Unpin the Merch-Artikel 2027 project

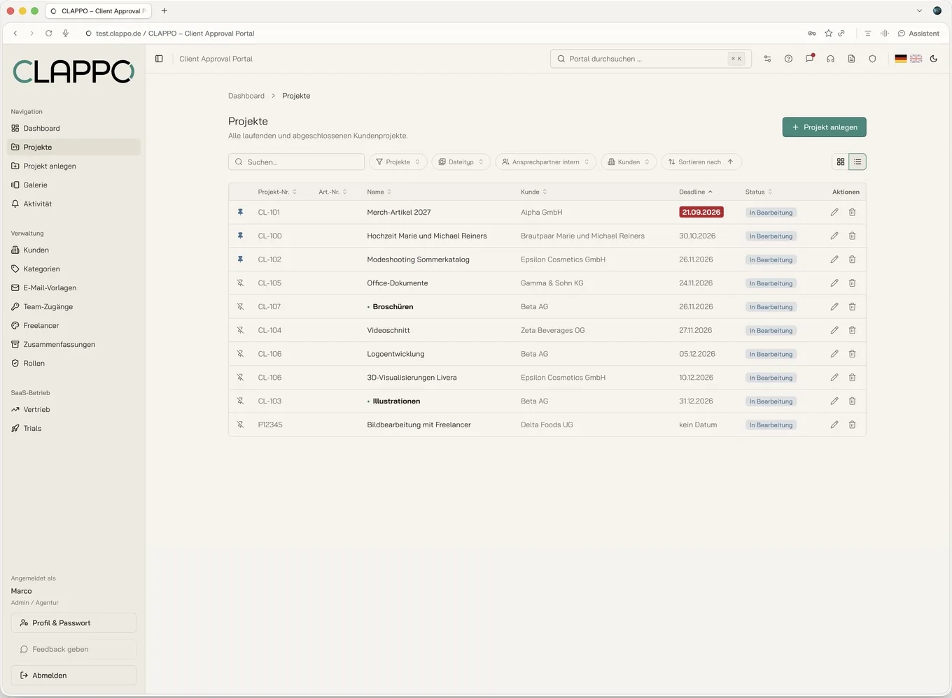point(240,212)
